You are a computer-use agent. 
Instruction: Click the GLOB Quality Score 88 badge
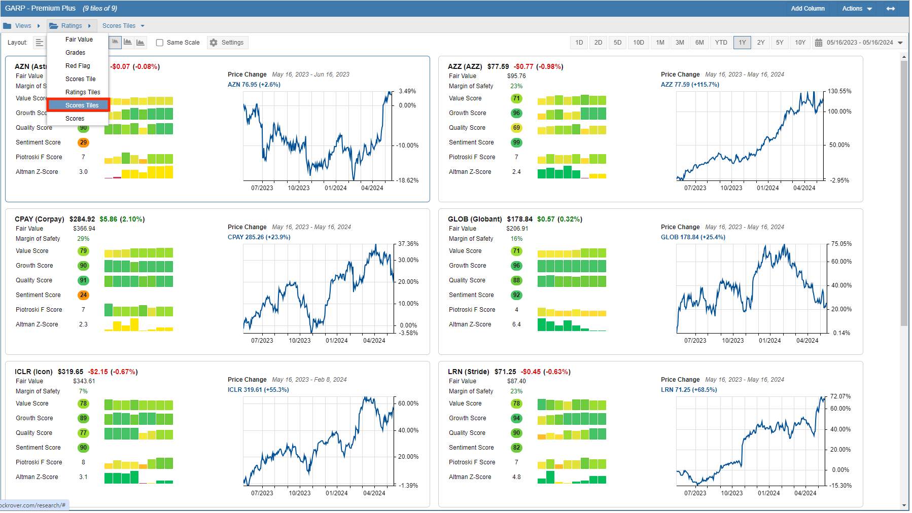click(516, 280)
